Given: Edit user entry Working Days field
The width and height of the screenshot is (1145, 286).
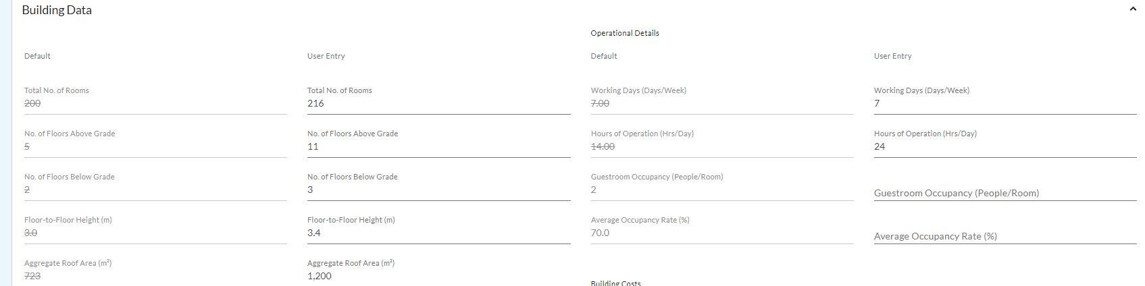Looking at the screenshot, I should click(1004, 104).
